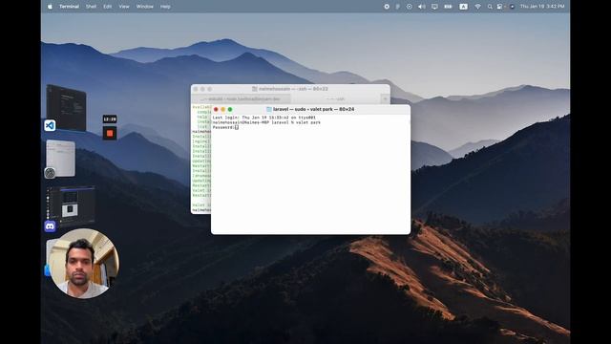Image resolution: width=611 pixels, height=344 pixels.
Task: Click the System Settings gear icon
Action: (x=50, y=173)
